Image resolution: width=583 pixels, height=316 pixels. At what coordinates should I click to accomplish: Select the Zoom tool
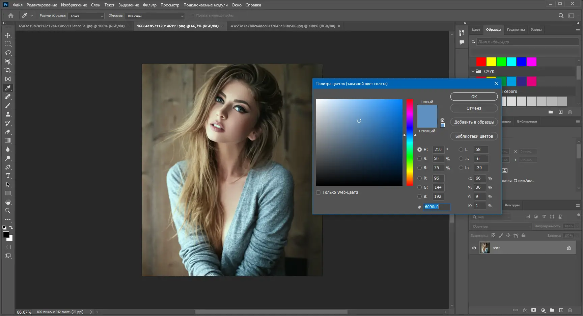(x=8, y=211)
